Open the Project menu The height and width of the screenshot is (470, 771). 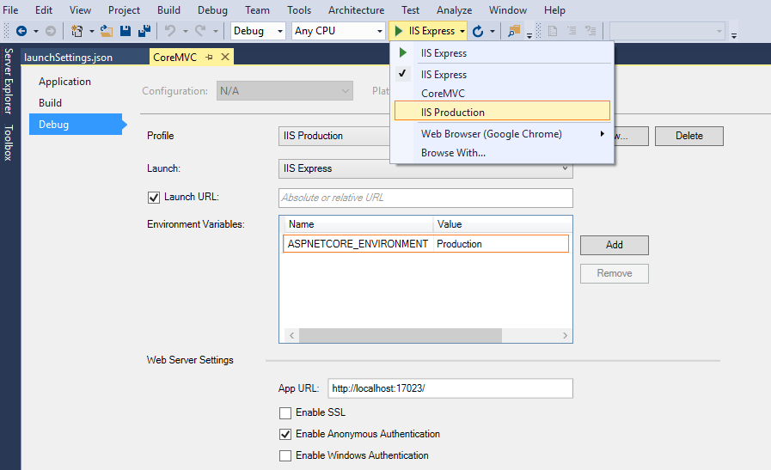click(x=124, y=9)
